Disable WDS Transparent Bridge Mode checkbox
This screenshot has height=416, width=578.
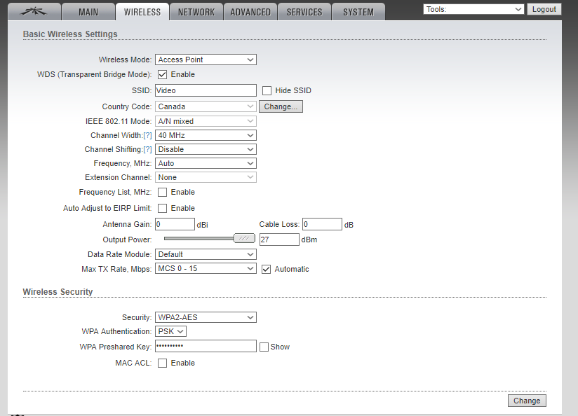click(162, 75)
